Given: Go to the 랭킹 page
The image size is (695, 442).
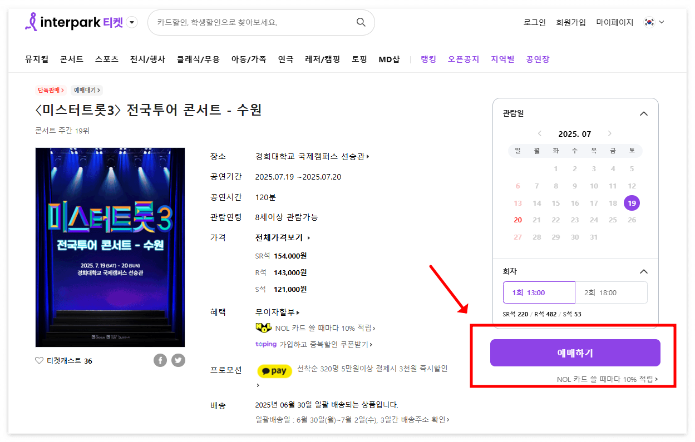Looking at the screenshot, I should (428, 59).
